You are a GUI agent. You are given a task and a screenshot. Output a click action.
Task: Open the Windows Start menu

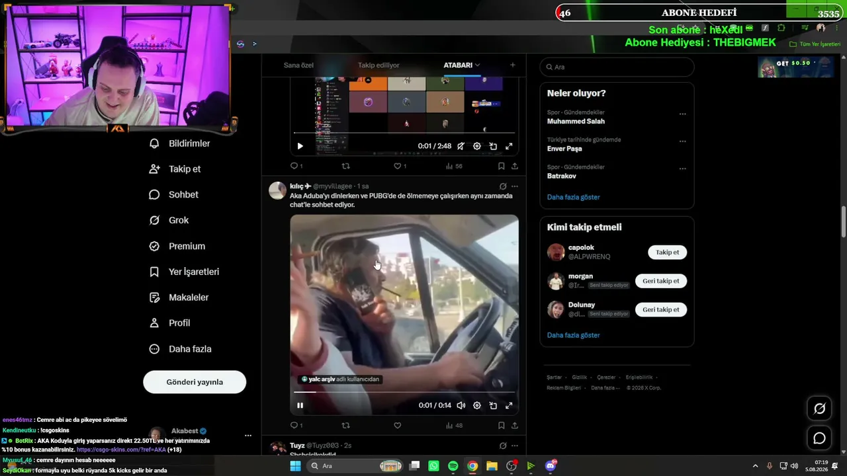(x=295, y=466)
